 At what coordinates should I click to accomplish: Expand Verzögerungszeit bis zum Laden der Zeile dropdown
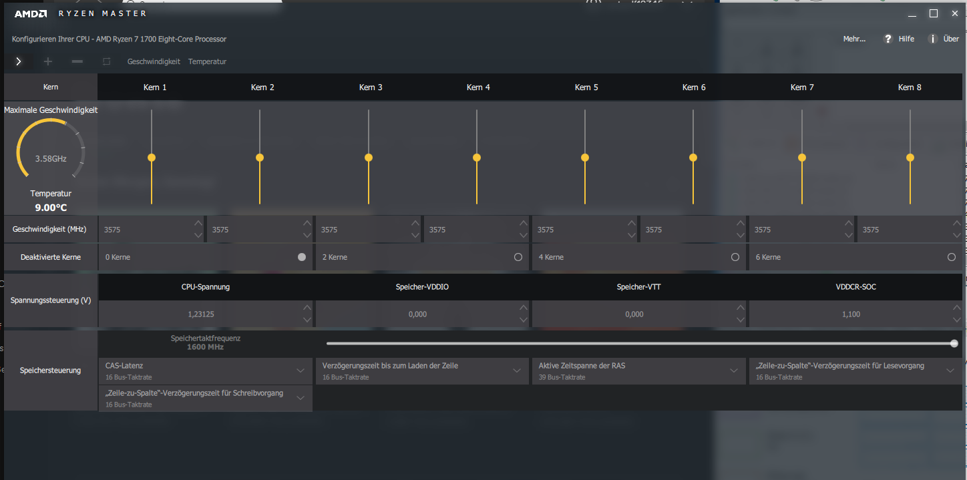[517, 370]
